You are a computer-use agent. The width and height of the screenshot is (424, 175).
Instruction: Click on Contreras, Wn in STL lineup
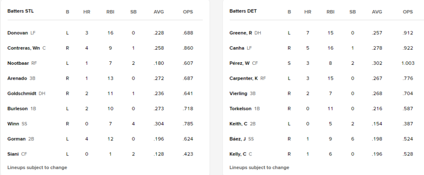[x=24, y=48]
